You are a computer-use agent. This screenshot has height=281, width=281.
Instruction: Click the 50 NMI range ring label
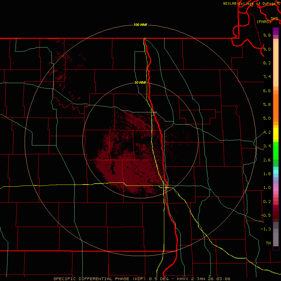pyautogui.click(x=140, y=83)
